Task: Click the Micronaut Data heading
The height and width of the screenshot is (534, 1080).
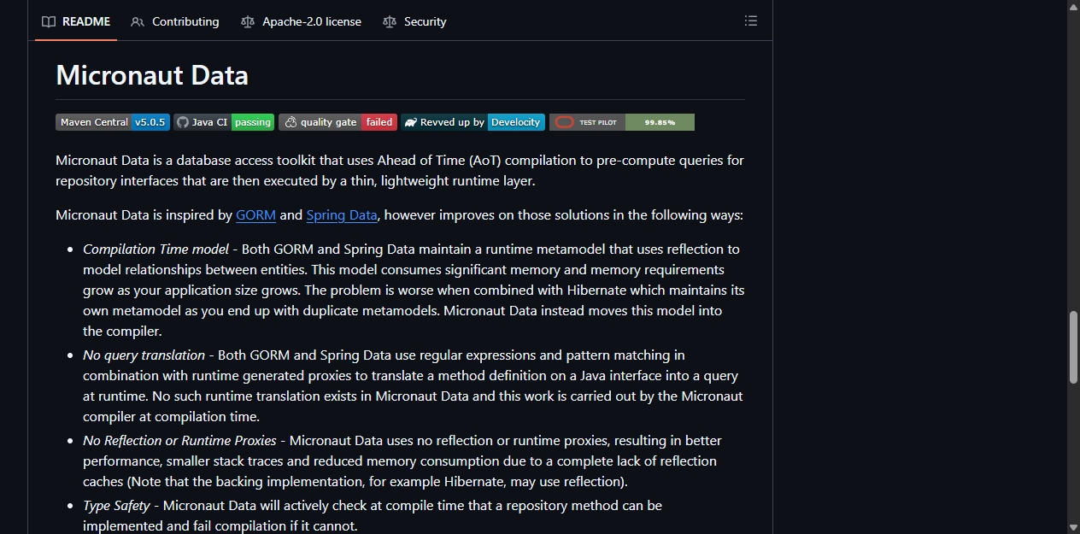Action: tap(152, 75)
